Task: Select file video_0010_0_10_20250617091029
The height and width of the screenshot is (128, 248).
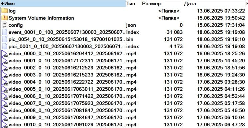Action: pos(67,125)
